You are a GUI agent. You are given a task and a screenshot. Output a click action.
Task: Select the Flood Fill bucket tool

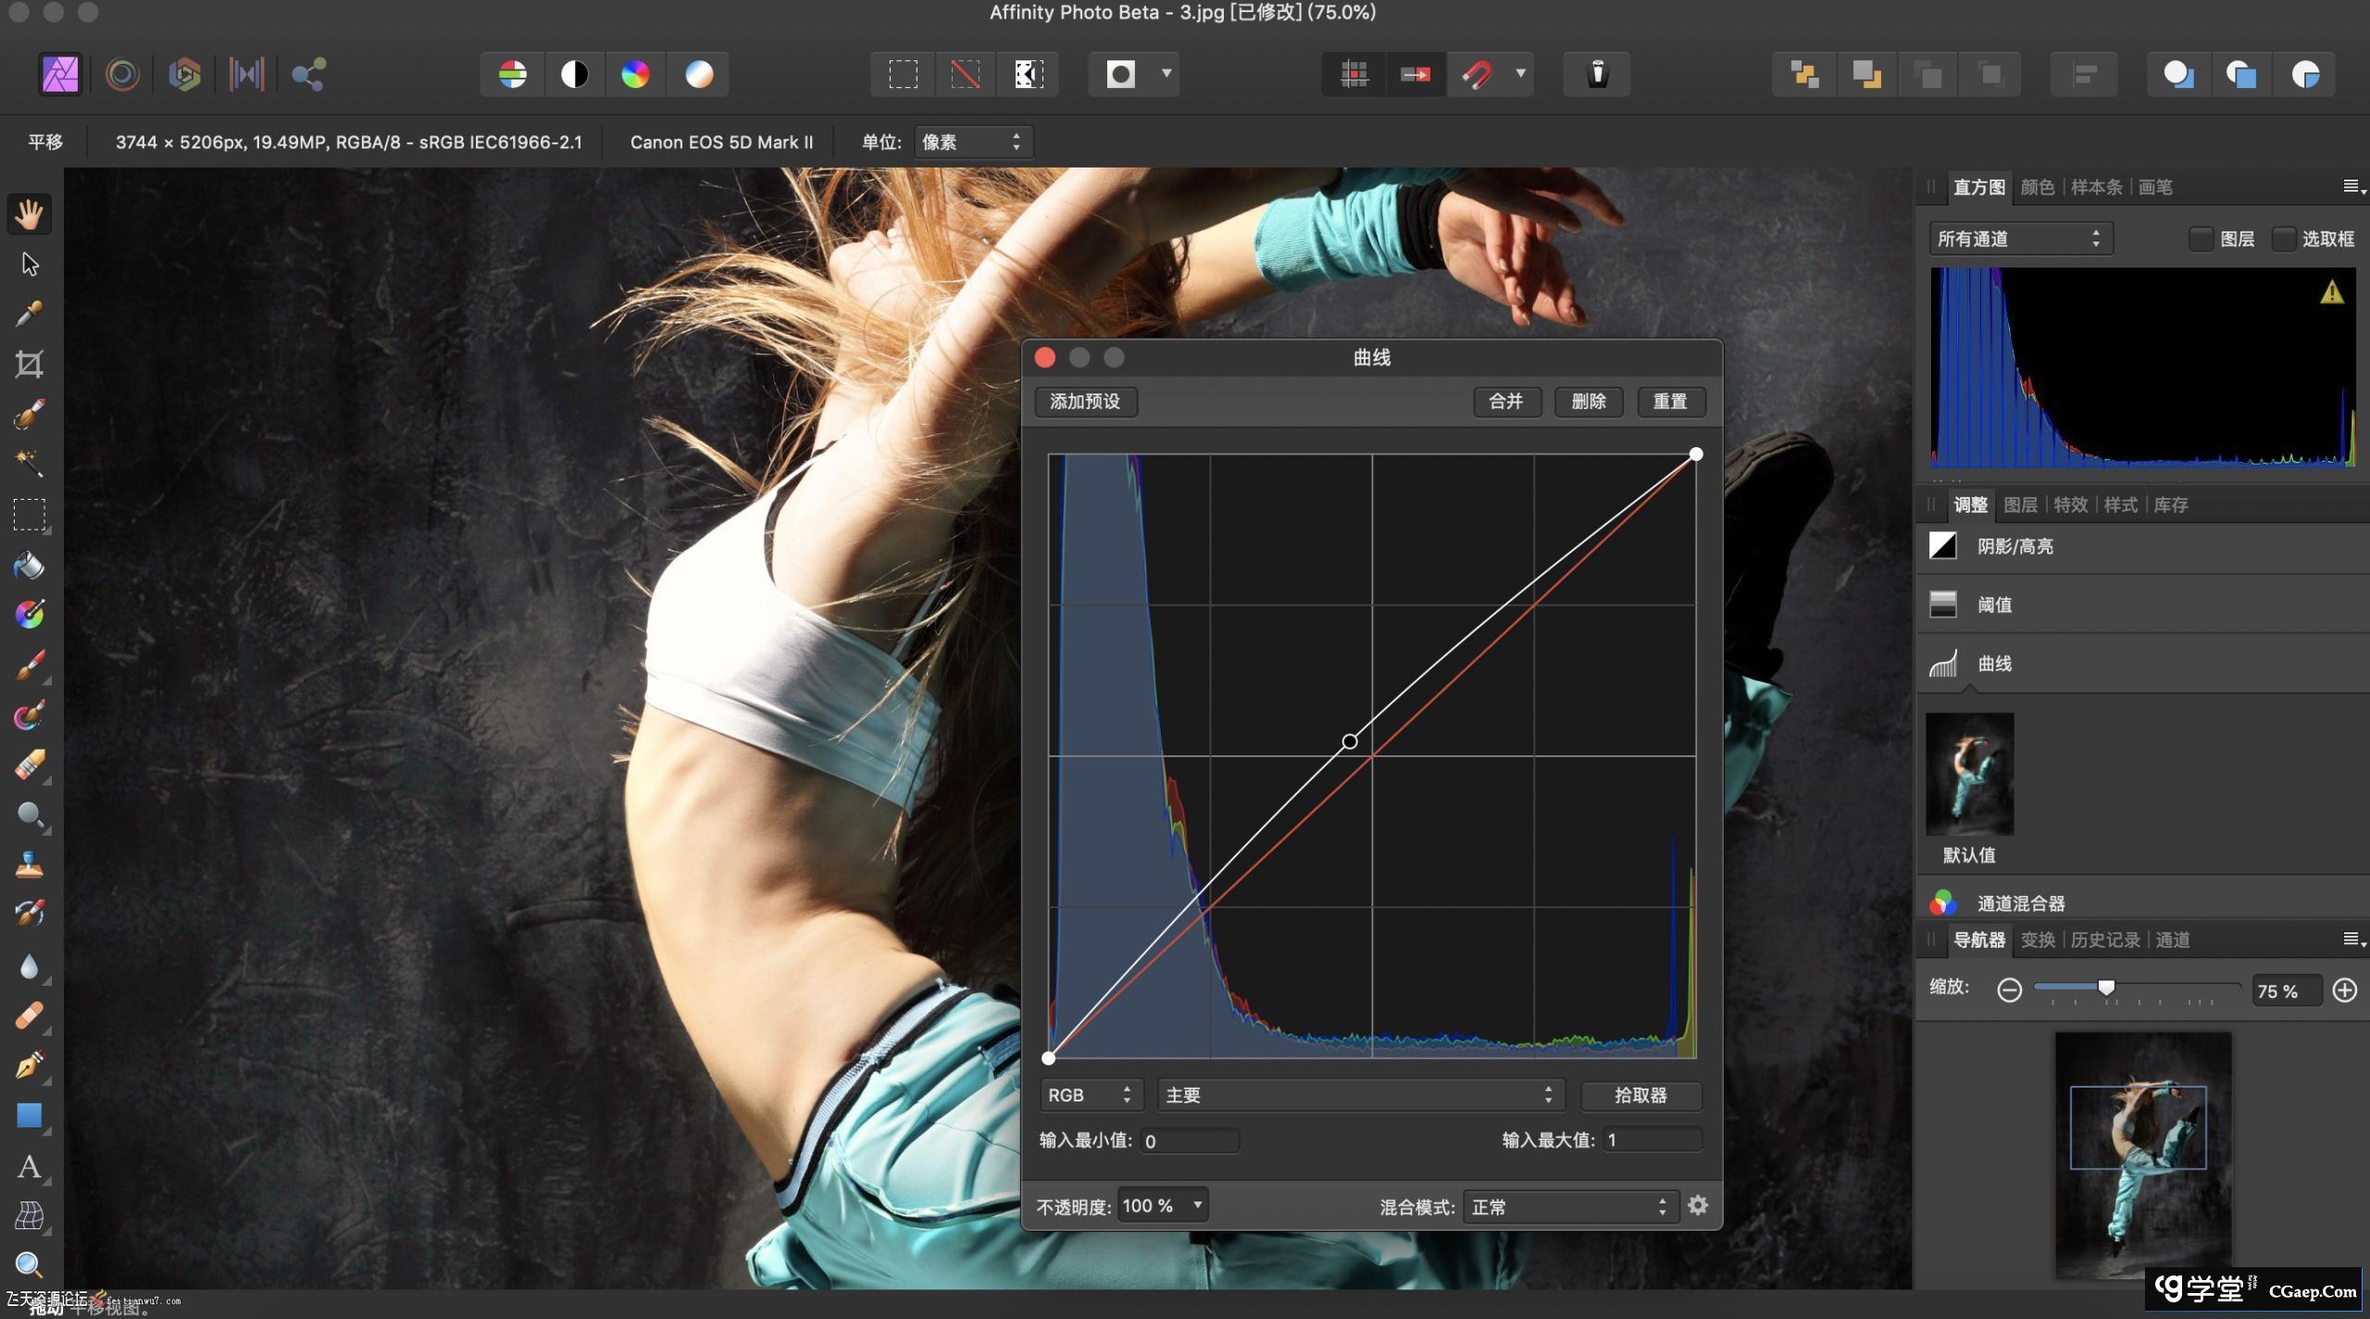pos(30,565)
